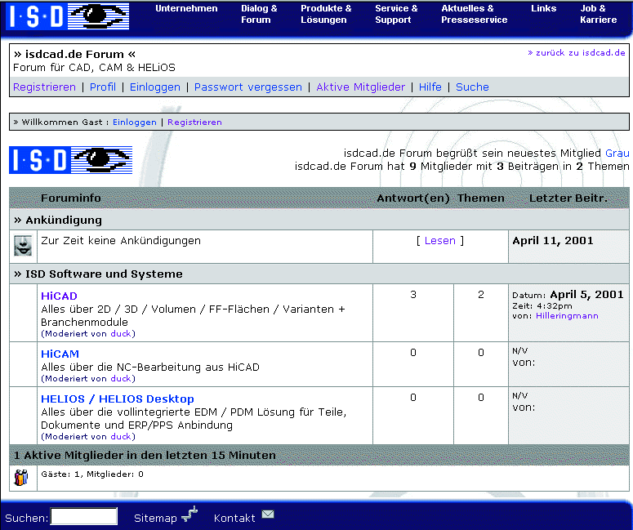Open newest member Grau's profile
The width and height of the screenshot is (633, 530).
coord(617,154)
